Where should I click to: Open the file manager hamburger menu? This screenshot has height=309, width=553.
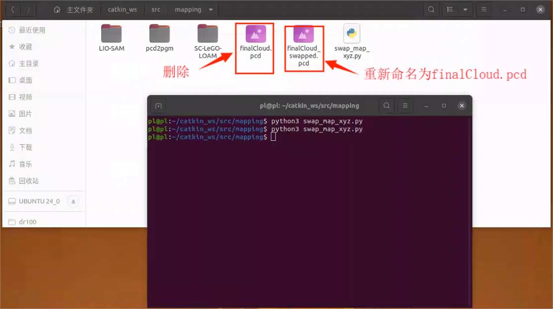[x=484, y=9]
